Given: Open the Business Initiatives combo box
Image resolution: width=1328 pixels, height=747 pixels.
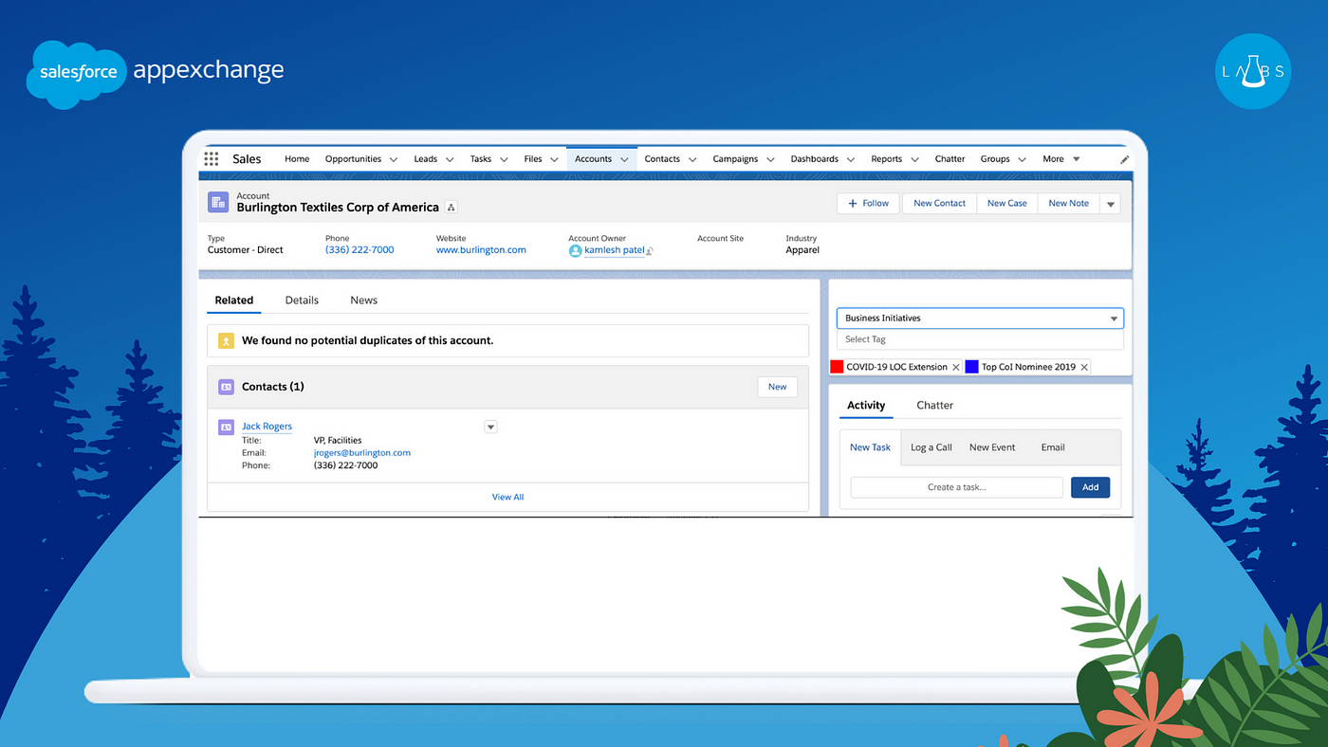Looking at the screenshot, I should pyautogui.click(x=980, y=319).
